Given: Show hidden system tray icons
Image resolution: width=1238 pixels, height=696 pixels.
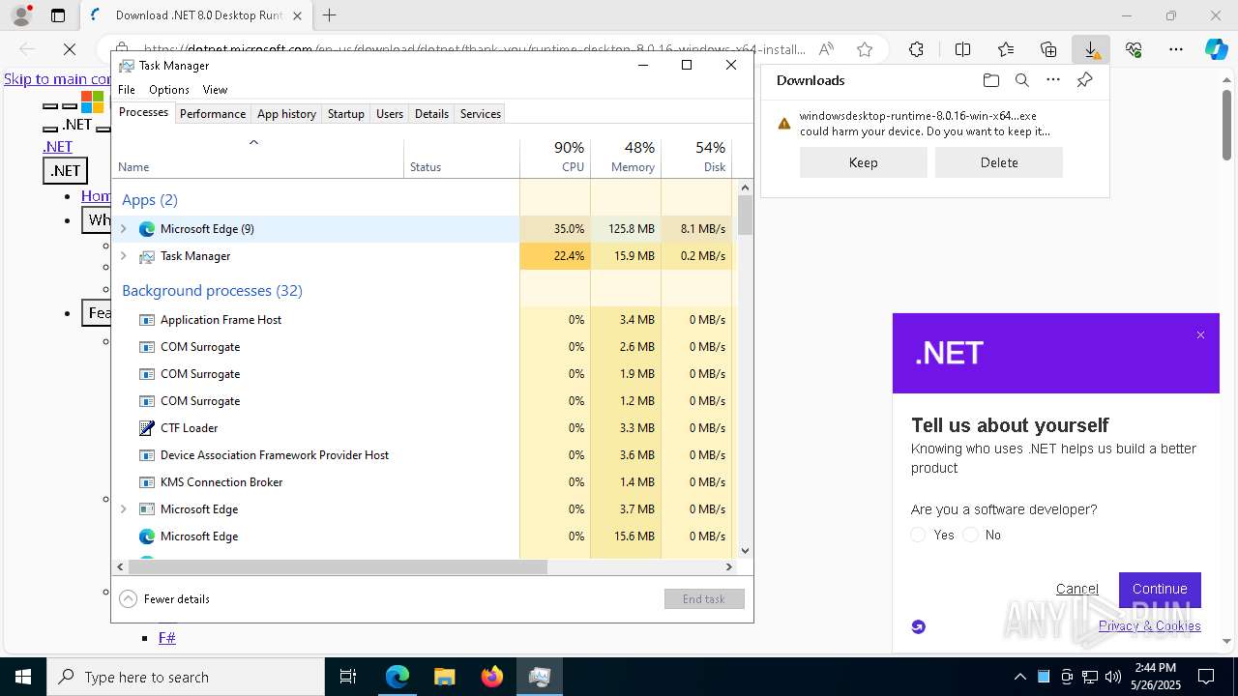Looking at the screenshot, I should (1020, 677).
